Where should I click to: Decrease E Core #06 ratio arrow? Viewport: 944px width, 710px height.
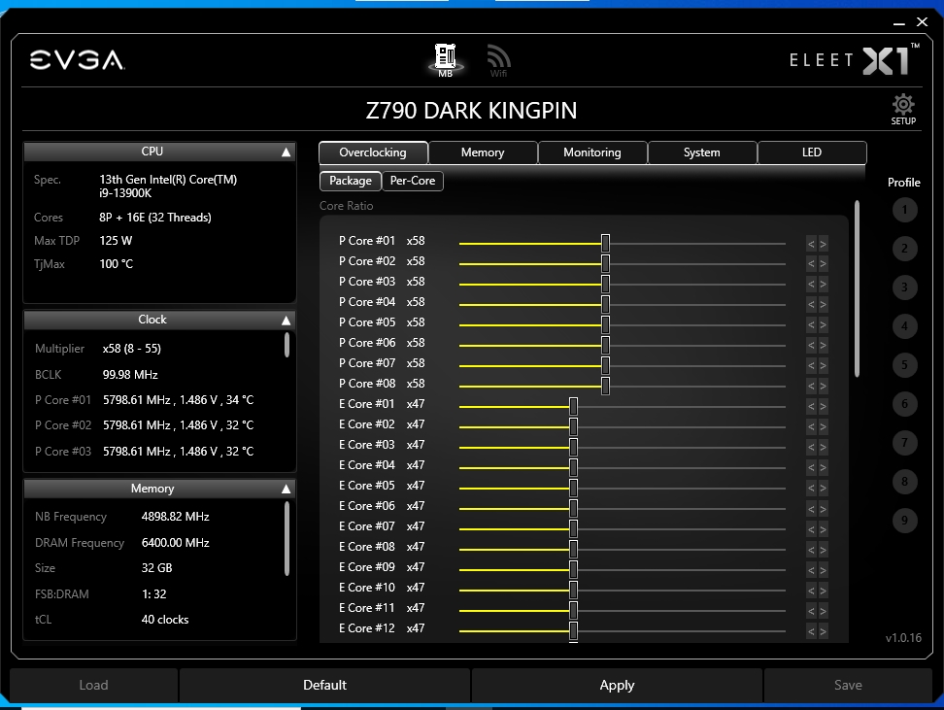pos(811,509)
